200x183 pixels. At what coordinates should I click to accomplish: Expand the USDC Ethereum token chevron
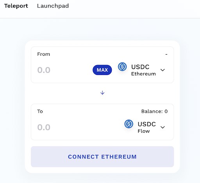click(x=162, y=70)
